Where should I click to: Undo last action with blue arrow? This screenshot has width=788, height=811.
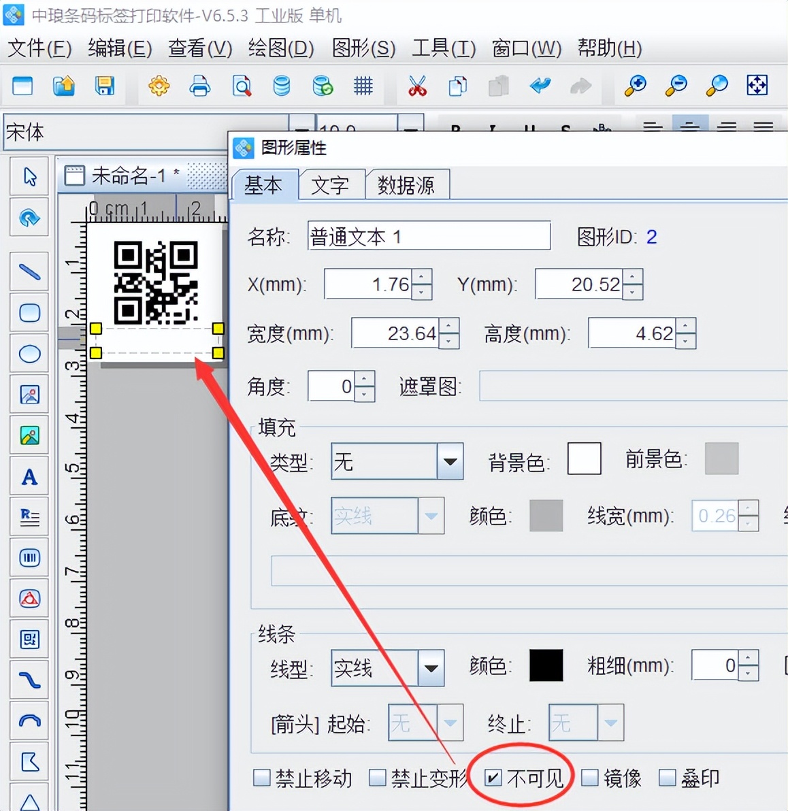[x=540, y=86]
